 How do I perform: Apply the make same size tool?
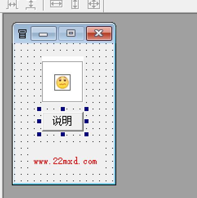coord(94,4)
